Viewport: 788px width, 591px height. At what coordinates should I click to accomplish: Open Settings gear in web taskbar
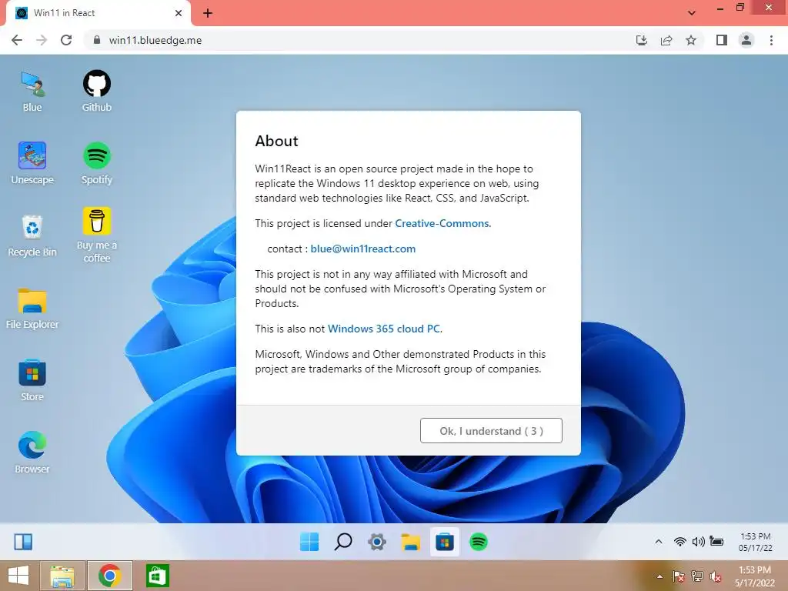377,542
